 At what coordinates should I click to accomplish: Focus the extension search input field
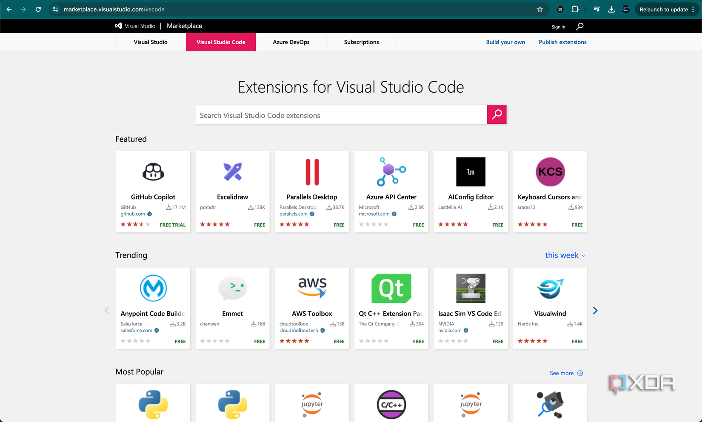(340, 115)
